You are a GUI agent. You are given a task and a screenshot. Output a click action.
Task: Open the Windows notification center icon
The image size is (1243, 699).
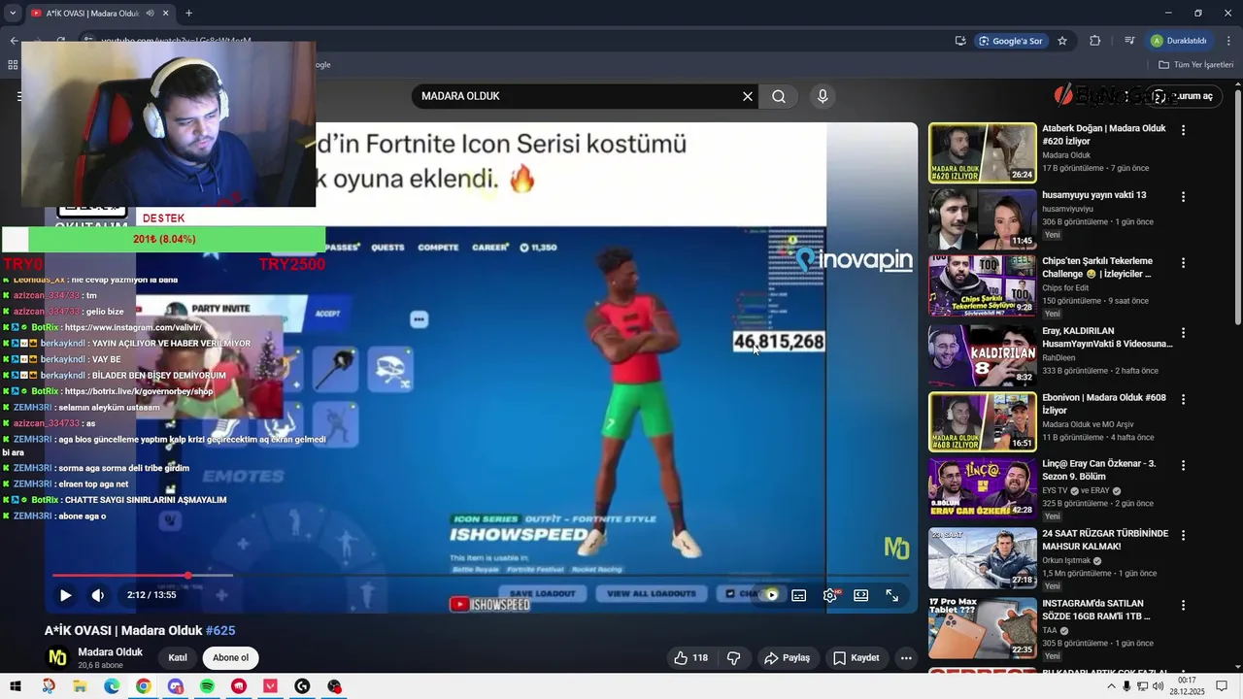coord(1222,686)
